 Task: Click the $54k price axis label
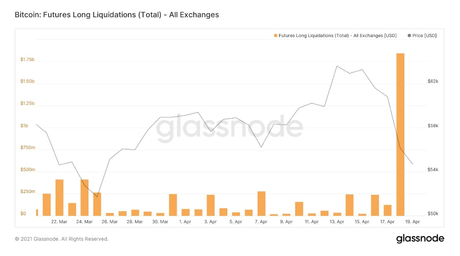[433, 170]
